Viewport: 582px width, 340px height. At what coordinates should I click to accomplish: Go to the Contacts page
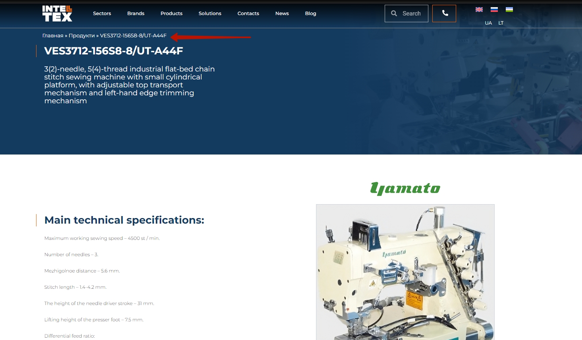248,14
